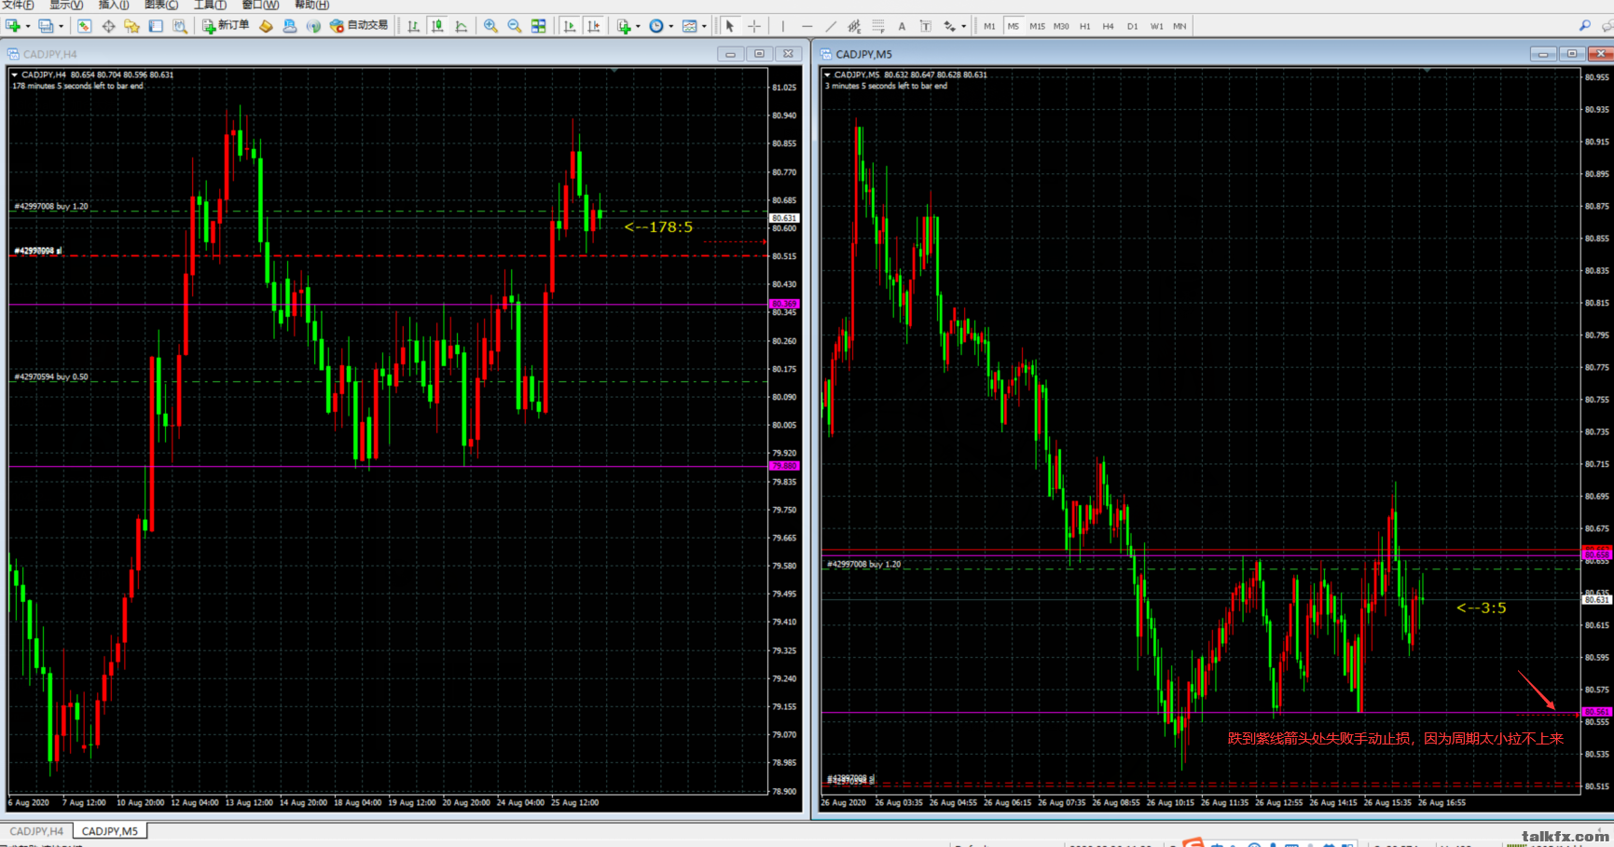Viewport: 1614px width, 847px height.
Task: Toggle the Navigator panel star-folder icon
Action: (132, 26)
